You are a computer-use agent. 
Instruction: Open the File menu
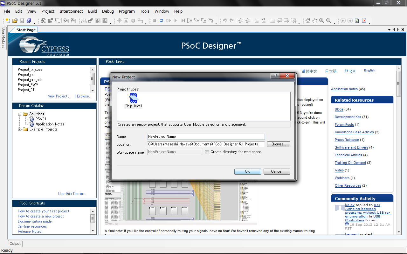coord(7,11)
